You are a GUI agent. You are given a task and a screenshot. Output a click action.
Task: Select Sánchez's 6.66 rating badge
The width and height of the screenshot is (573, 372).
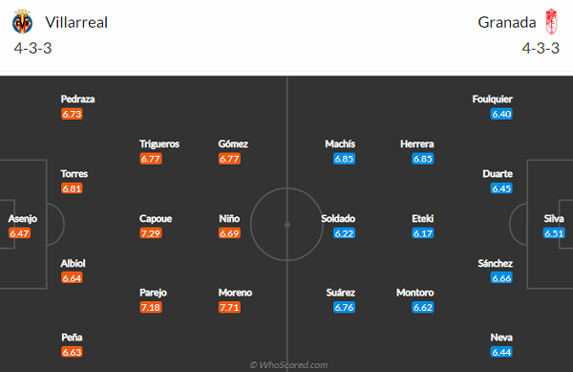(501, 278)
